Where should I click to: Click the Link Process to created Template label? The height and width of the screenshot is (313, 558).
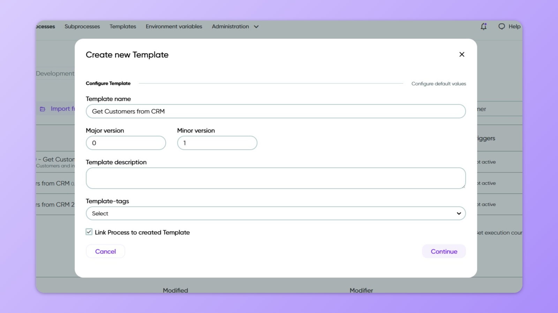(x=142, y=232)
